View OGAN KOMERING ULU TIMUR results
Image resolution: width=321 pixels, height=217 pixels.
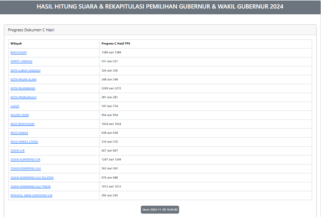31,186
